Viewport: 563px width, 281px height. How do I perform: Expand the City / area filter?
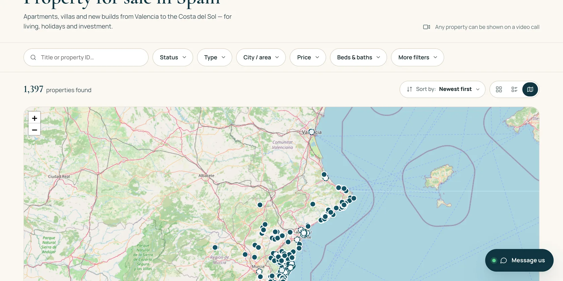[x=261, y=58]
